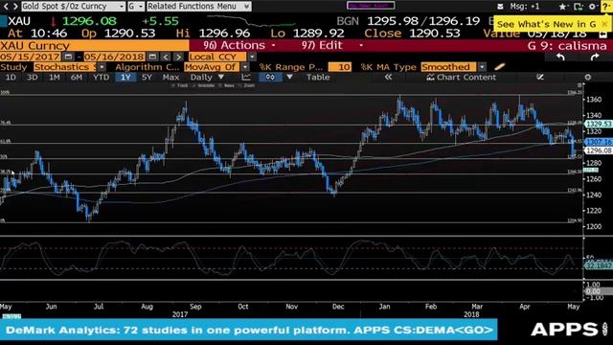Click the G 9: calisma chart title
The width and height of the screenshot is (613, 345).
coord(567,46)
